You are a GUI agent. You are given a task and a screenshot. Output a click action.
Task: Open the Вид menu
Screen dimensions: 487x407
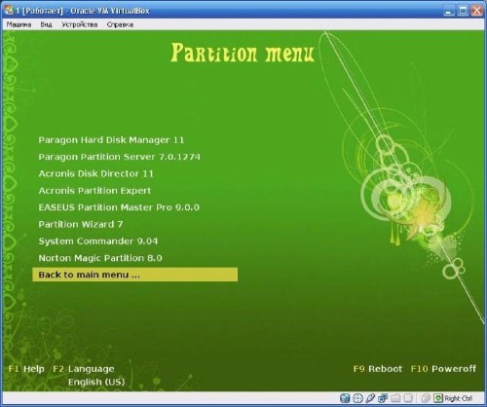46,24
